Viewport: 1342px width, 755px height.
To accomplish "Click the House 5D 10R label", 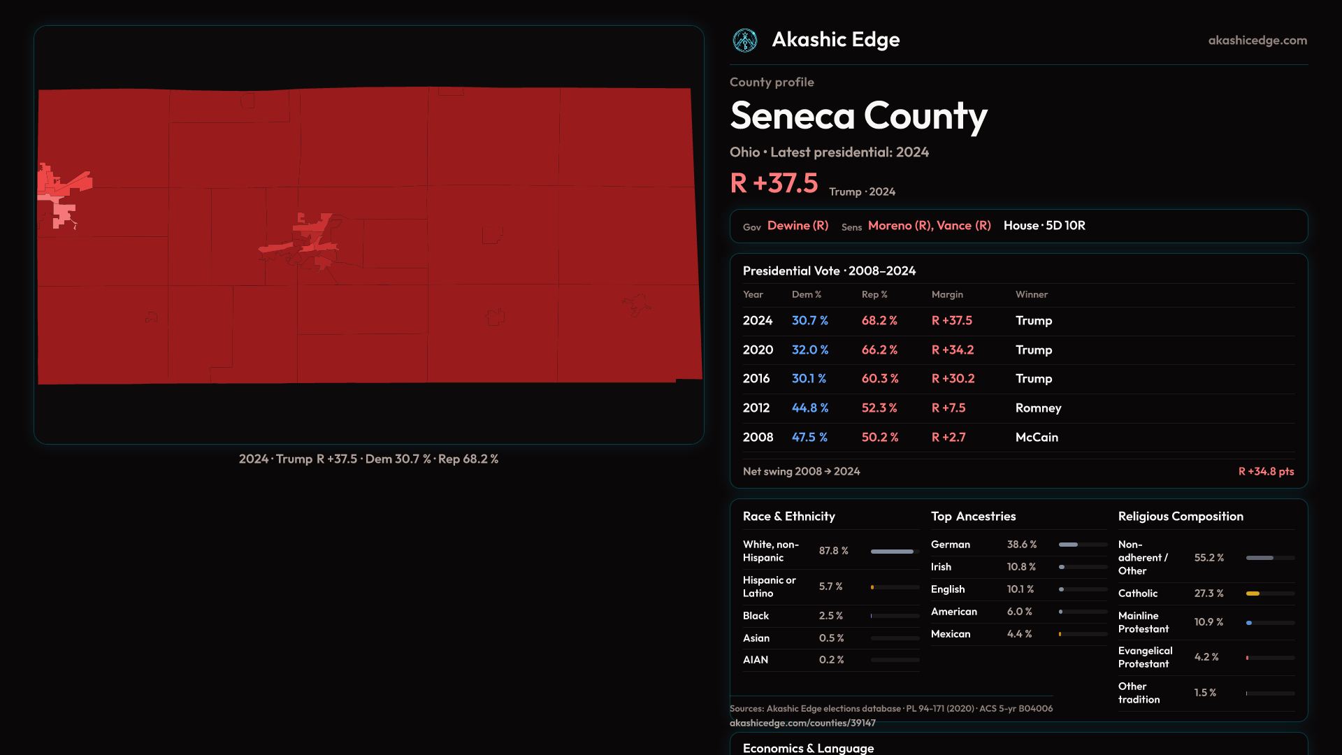I will click(x=1044, y=226).
